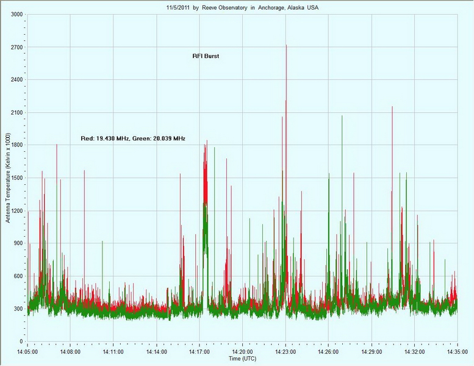Click the Time (UTC) x-axis label

(x=242, y=359)
